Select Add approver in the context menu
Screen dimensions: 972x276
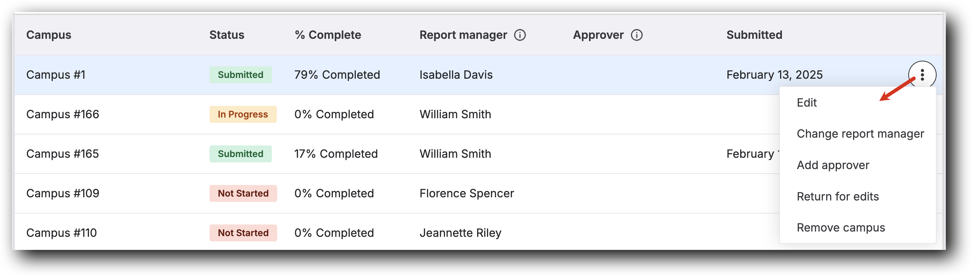tap(833, 165)
